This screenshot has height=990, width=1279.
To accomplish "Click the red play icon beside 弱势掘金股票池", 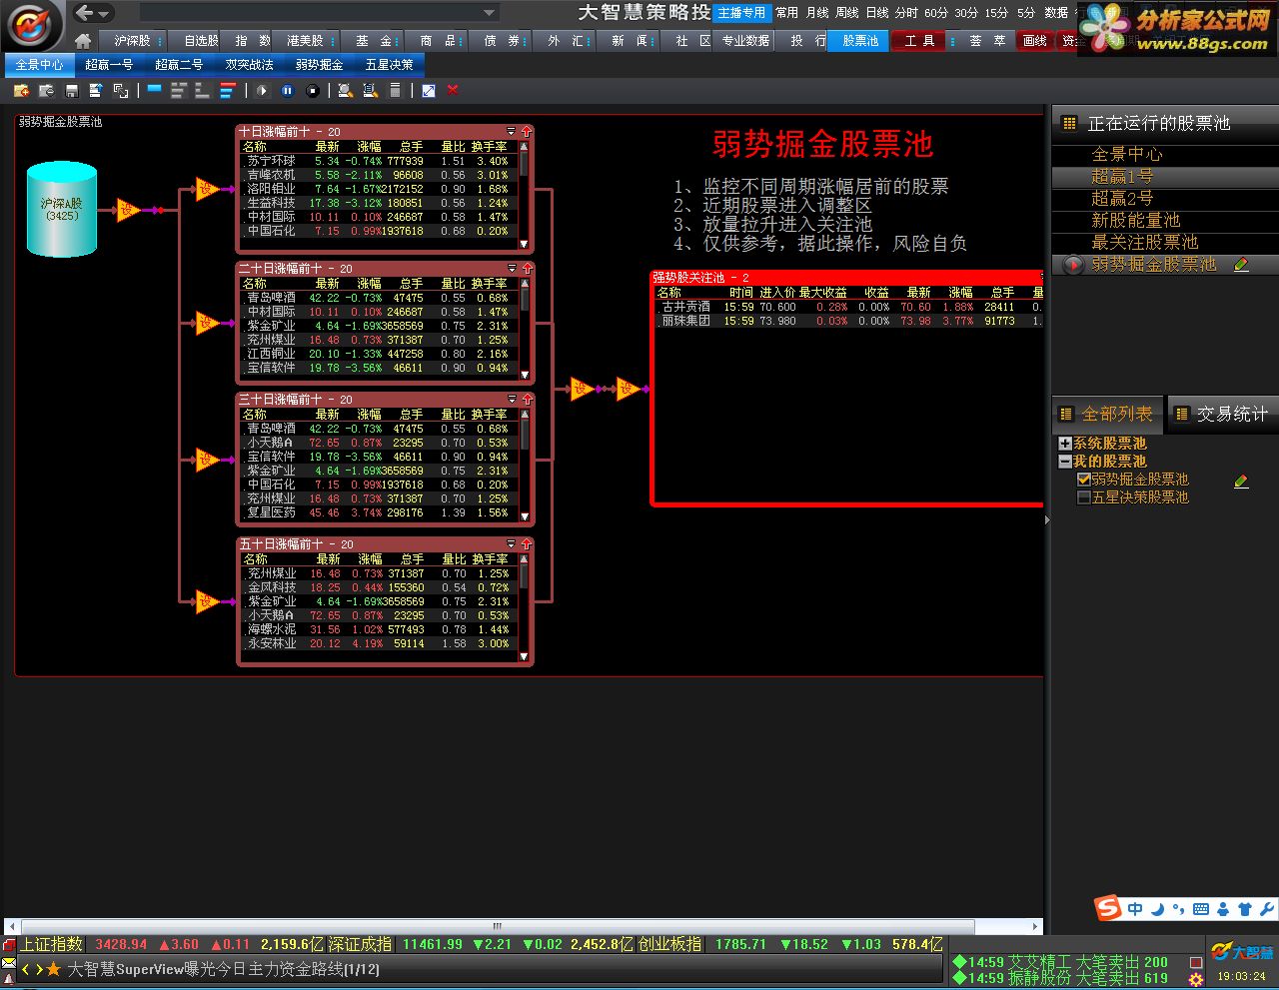I will click(1074, 265).
